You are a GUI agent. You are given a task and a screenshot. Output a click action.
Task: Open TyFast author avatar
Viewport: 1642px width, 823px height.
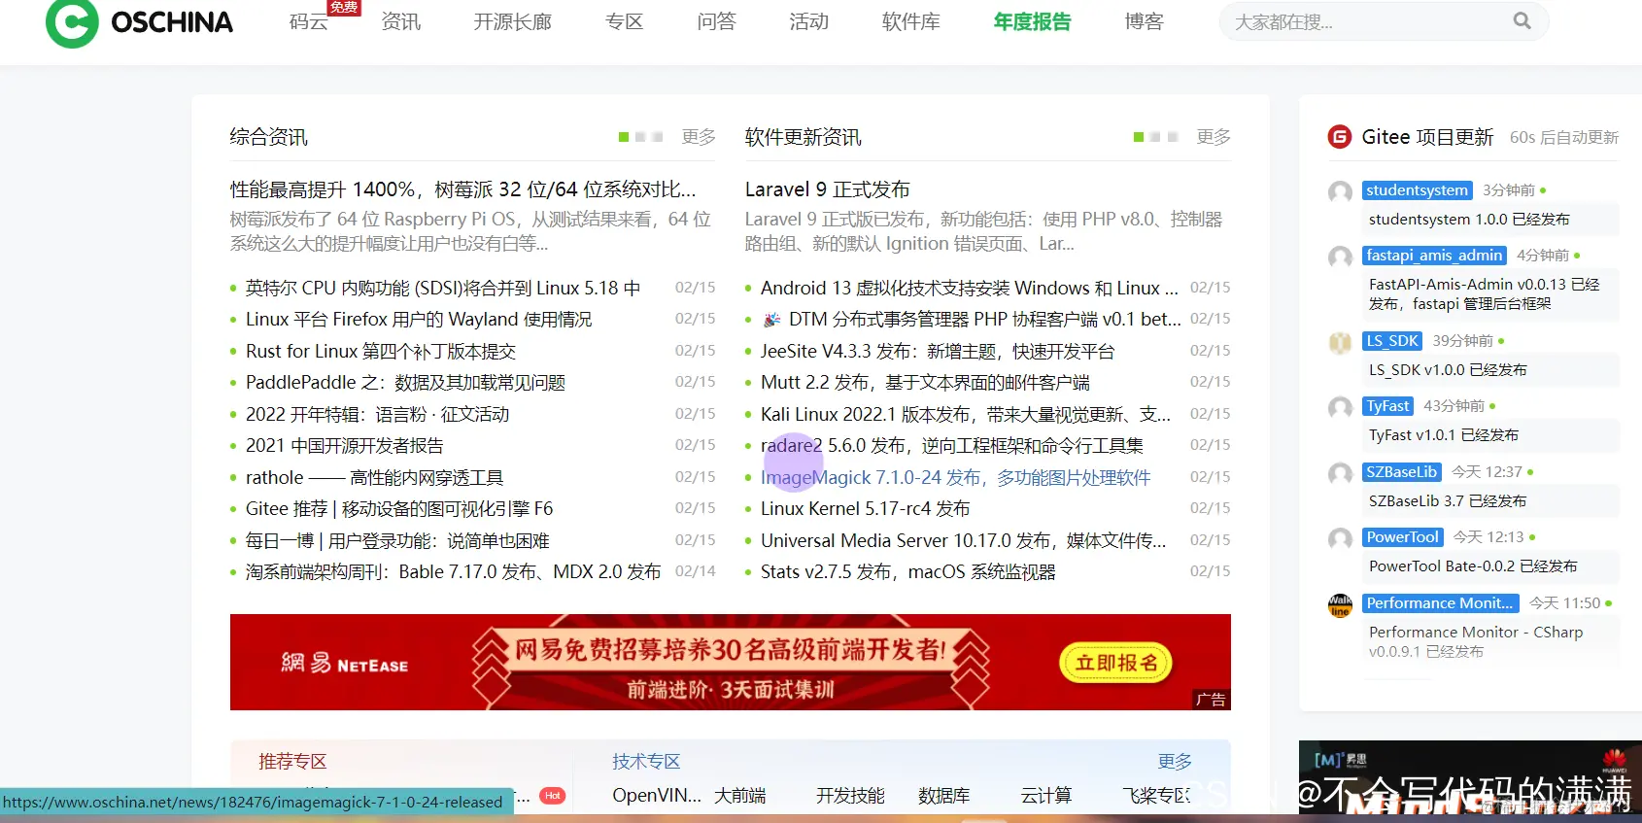point(1340,407)
